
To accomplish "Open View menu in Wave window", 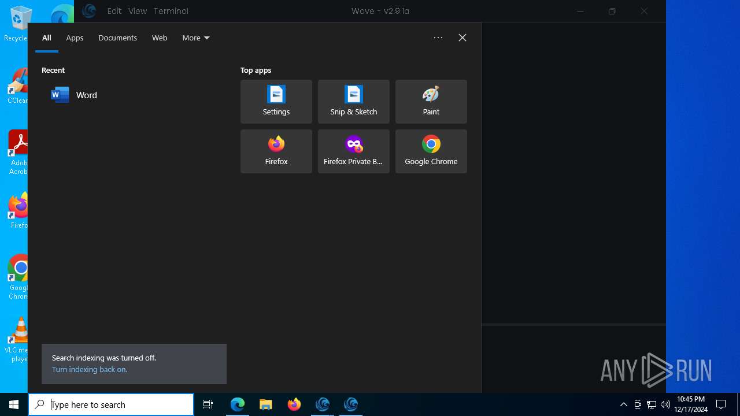I will tap(138, 11).
